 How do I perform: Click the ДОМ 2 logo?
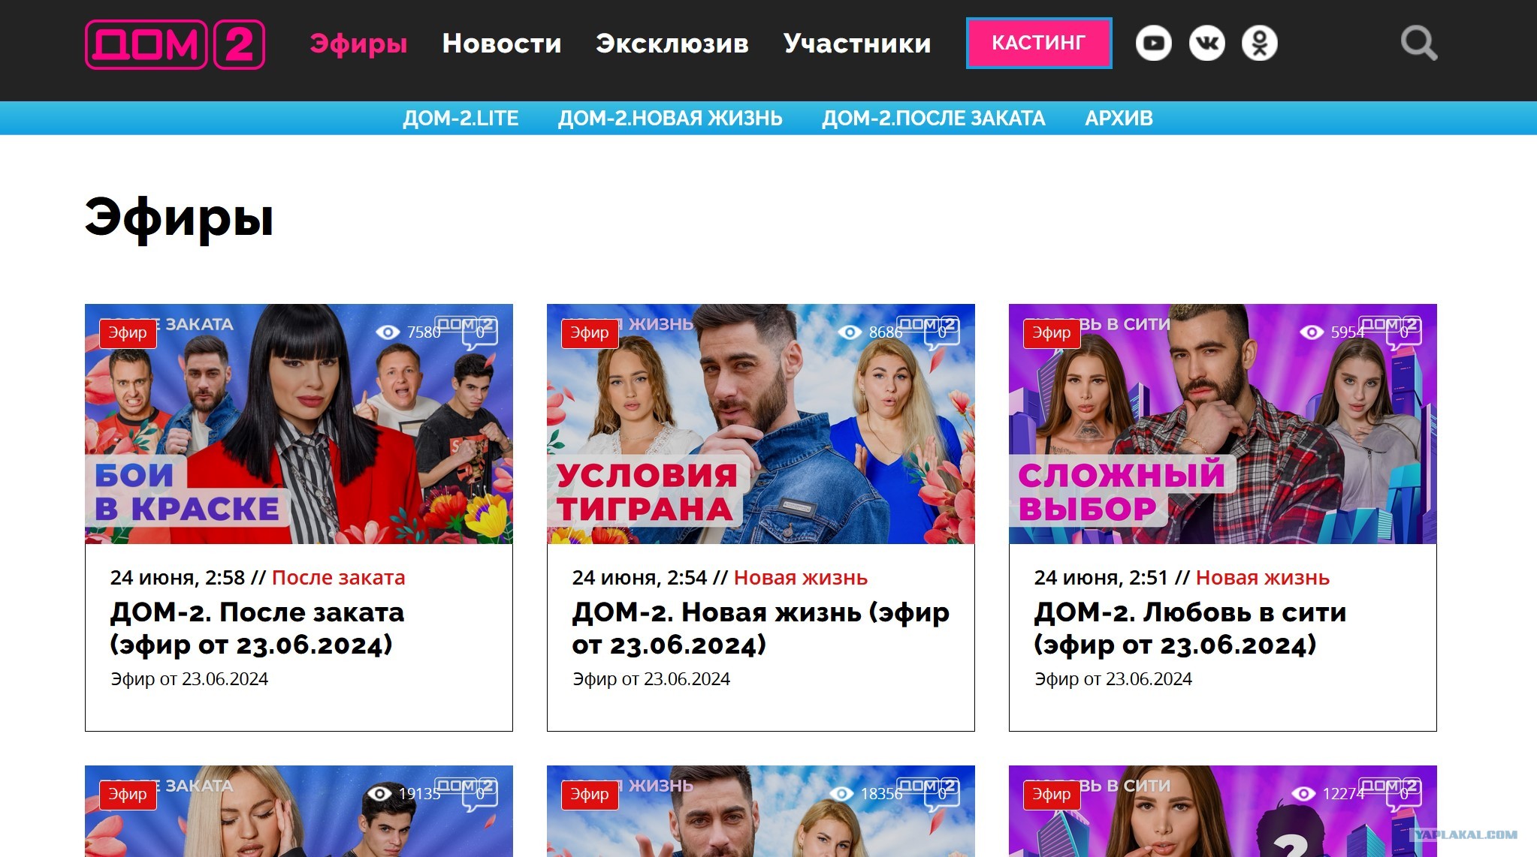(x=175, y=44)
